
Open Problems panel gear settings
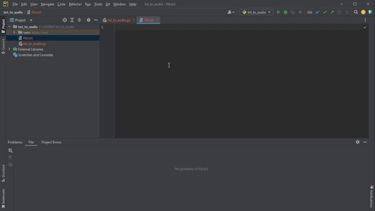tap(357, 142)
